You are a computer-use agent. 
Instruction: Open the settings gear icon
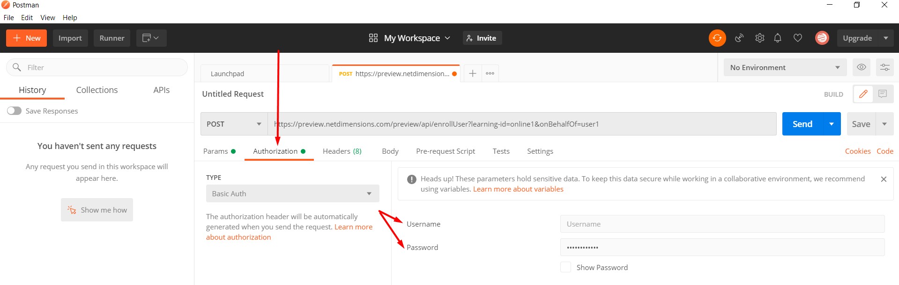point(759,38)
